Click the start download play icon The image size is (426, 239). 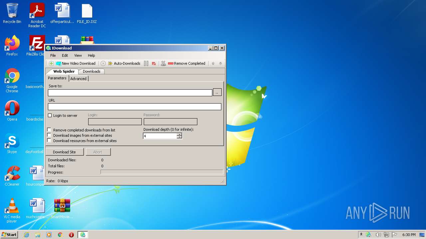click(103, 63)
